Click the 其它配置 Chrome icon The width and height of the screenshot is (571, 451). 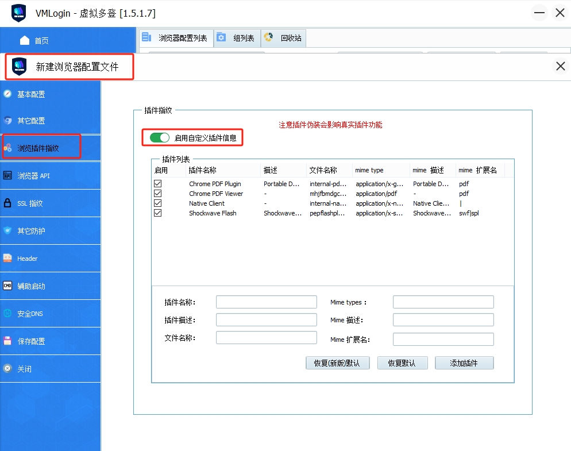tap(7, 120)
